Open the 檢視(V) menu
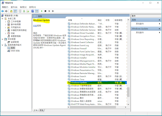This screenshot has height=116, width=162. click(23, 7)
